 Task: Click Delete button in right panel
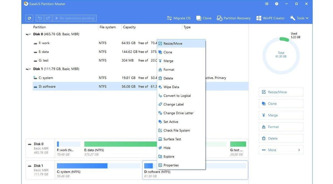(x=281, y=138)
